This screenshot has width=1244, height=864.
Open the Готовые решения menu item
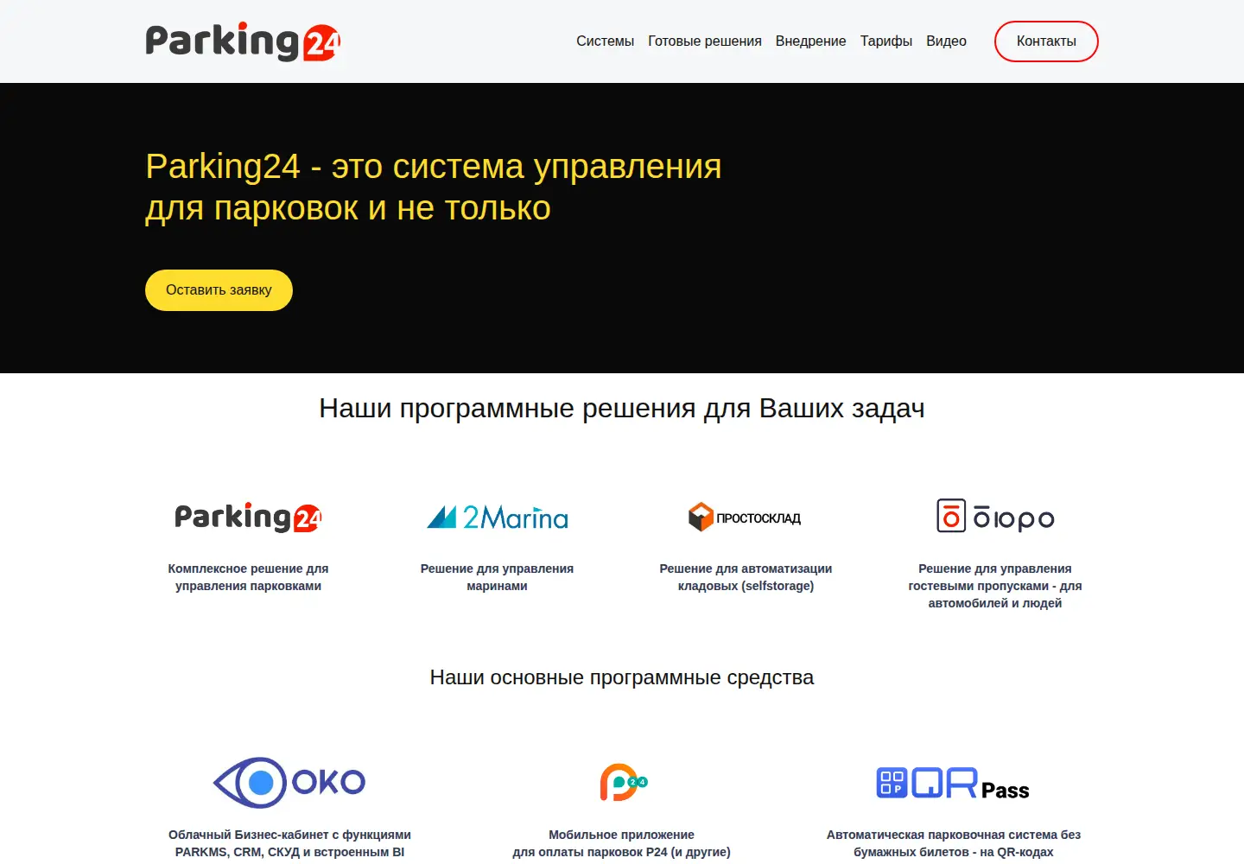point(705,41)
